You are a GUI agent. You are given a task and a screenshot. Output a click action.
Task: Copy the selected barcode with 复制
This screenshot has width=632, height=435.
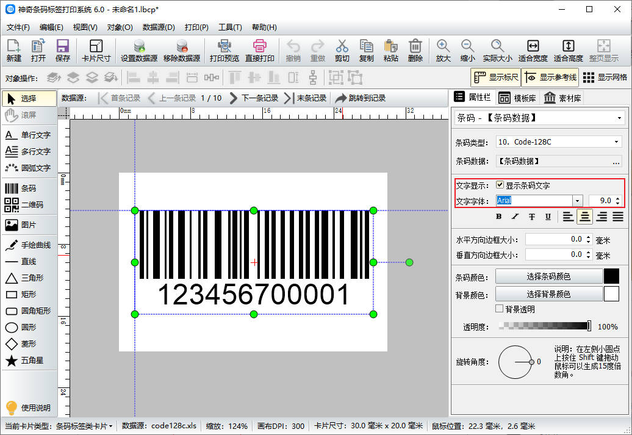tap(367, 51)
